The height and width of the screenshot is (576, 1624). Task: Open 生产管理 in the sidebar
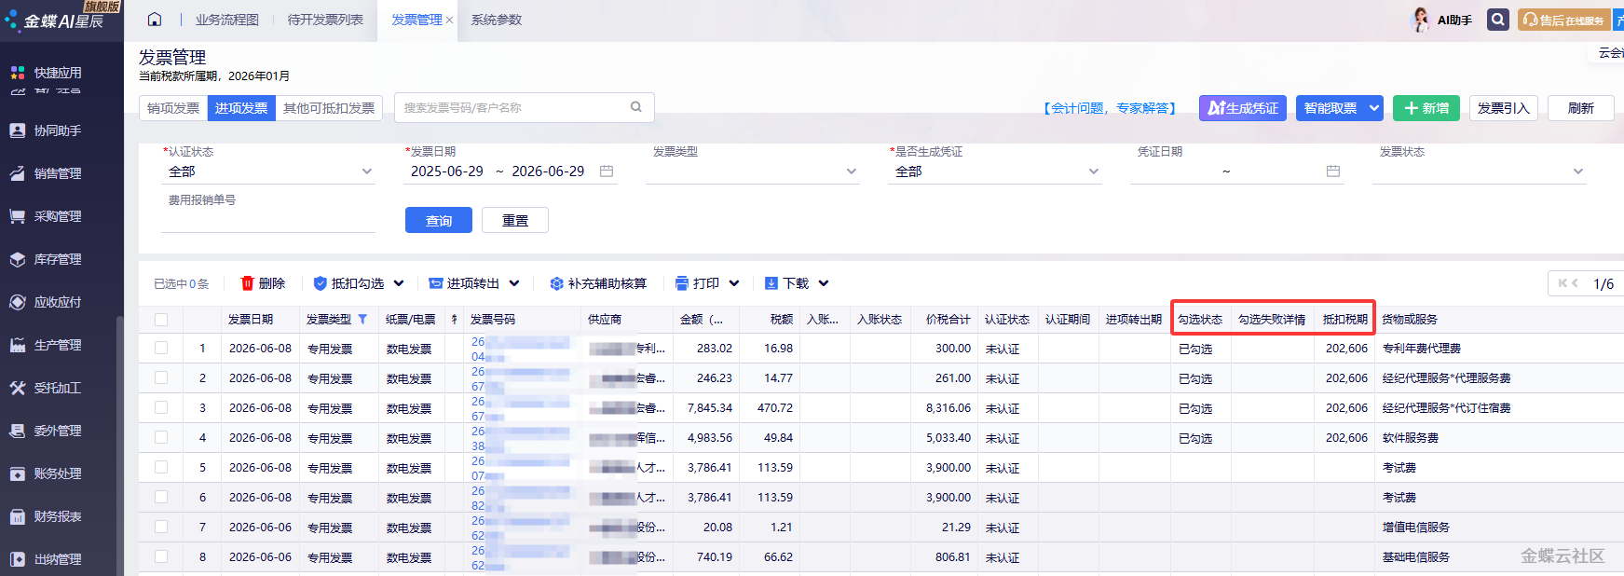pos(58,345)
